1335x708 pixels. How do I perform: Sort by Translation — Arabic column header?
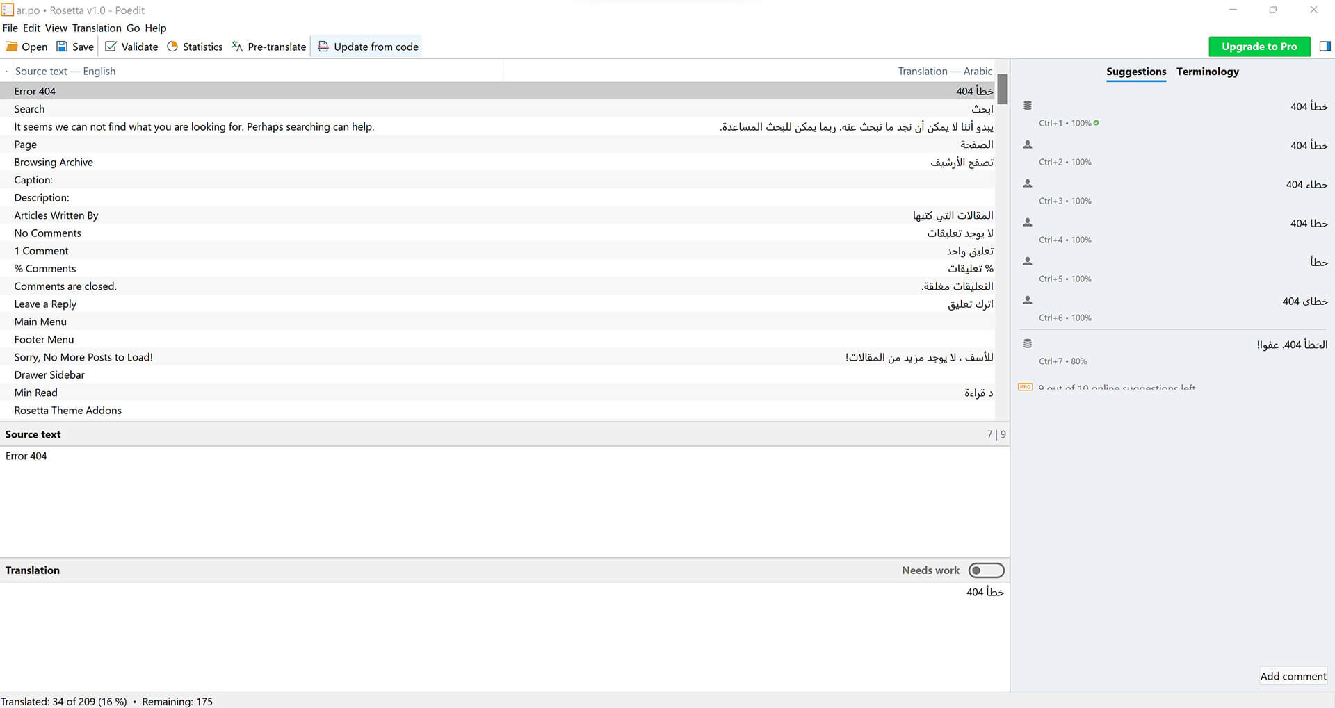point(944,71)
